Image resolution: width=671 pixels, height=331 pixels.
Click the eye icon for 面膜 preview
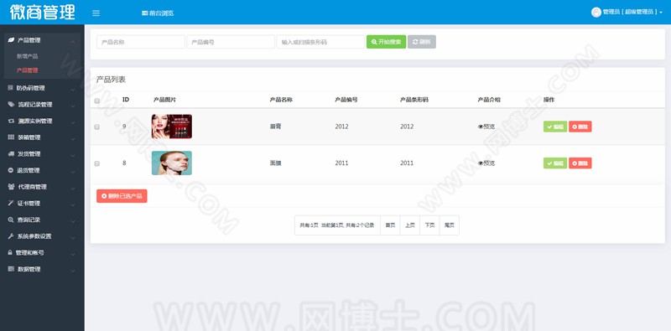[481, 163]
